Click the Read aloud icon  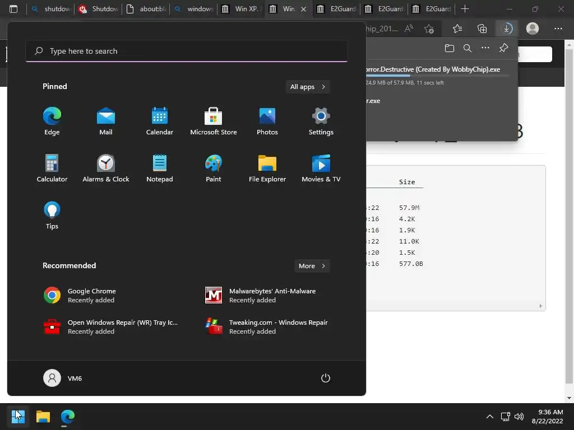coord(409,29)
